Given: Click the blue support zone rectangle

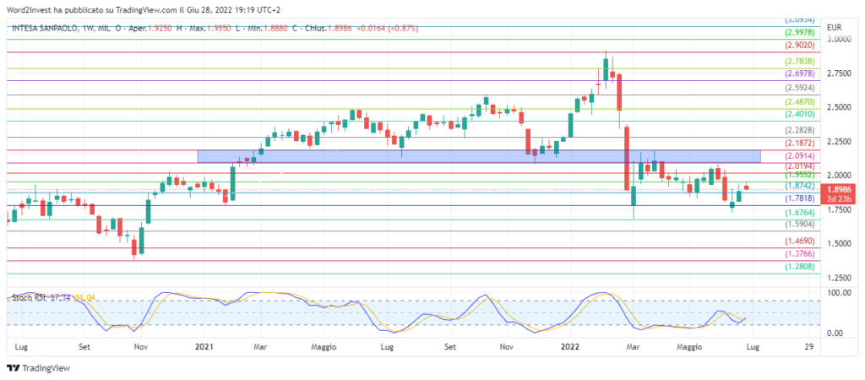Looking at the screenshot, I should (478, 156).
